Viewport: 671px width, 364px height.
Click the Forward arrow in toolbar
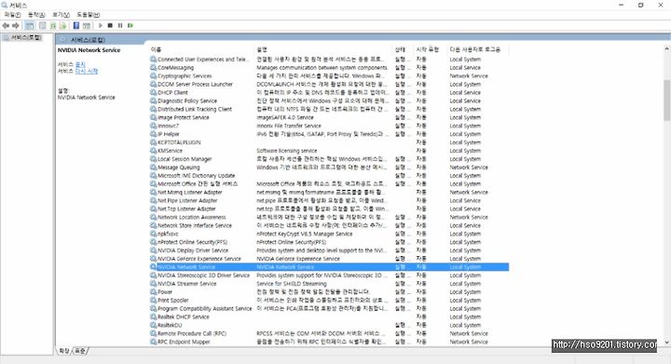click(x=16, y=26)
